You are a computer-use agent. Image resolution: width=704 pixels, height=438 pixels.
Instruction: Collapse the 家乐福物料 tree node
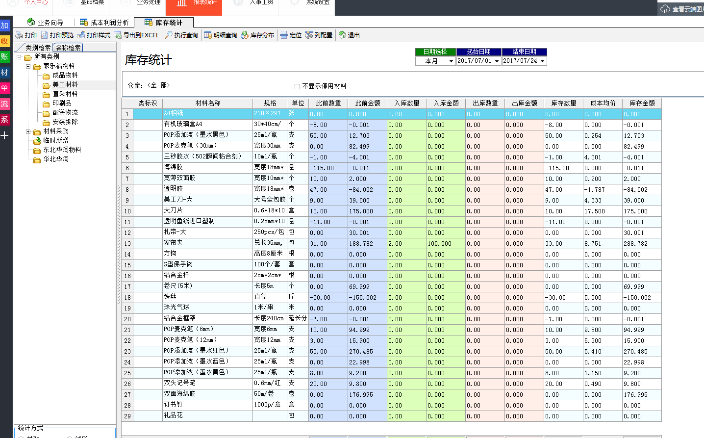(x=28, y=66)
